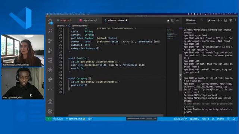
Task: Open editor More Actions menu
Action: 178,20
